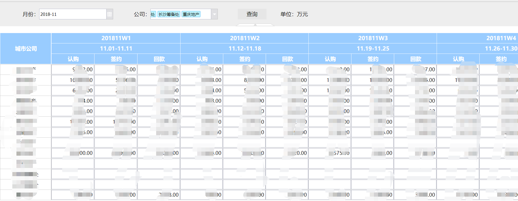Viewport: 518px width, 201px height.
Task: Click the 201811W1 week header
Action: point(116,38)
